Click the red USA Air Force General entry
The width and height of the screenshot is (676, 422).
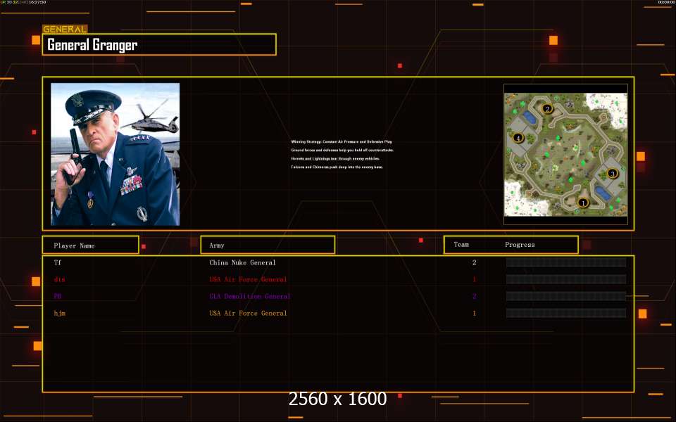(x=248, y=279)
